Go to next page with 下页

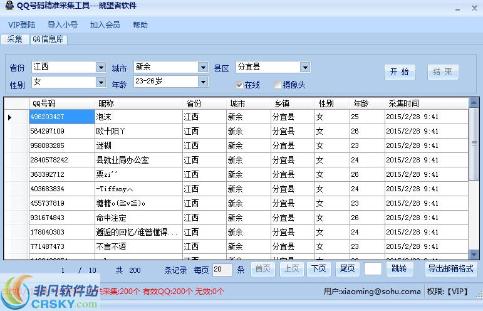coord(318,269)
